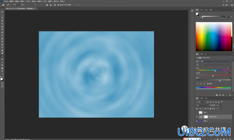
Task: Switch to the Paths tab
Action: [x=206, y=99]
